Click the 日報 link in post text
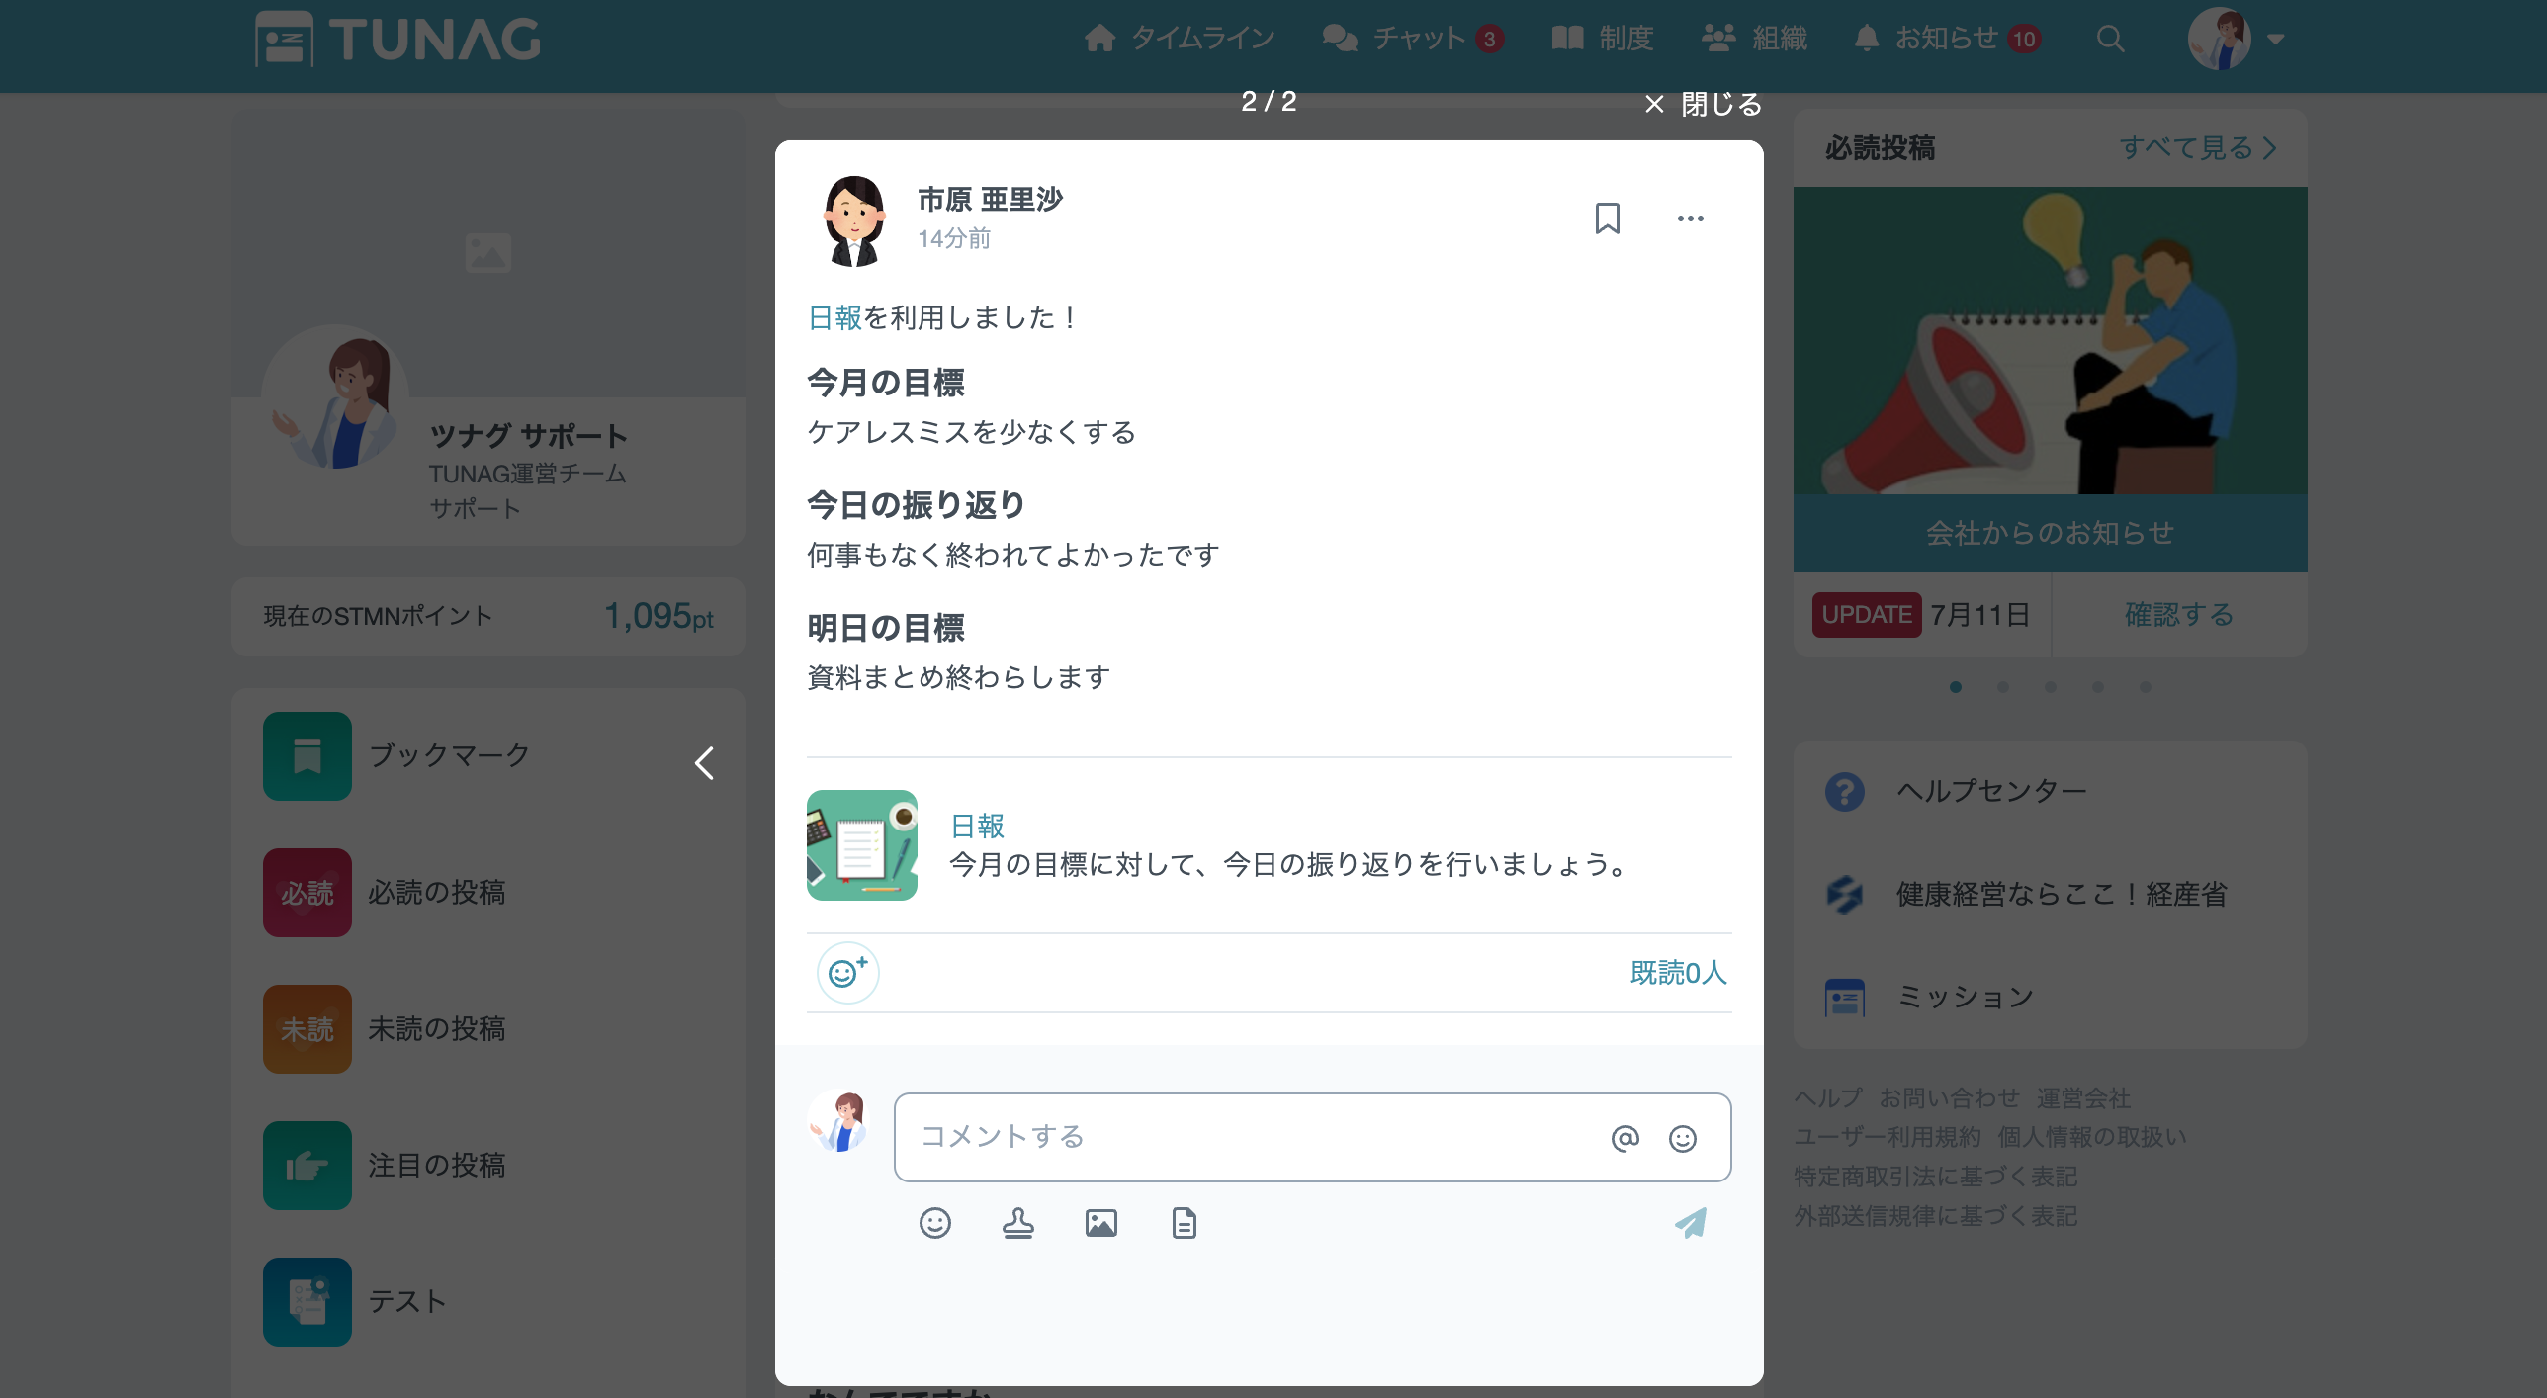The width and height of the screenshot is (2547, 1398). 834,317
